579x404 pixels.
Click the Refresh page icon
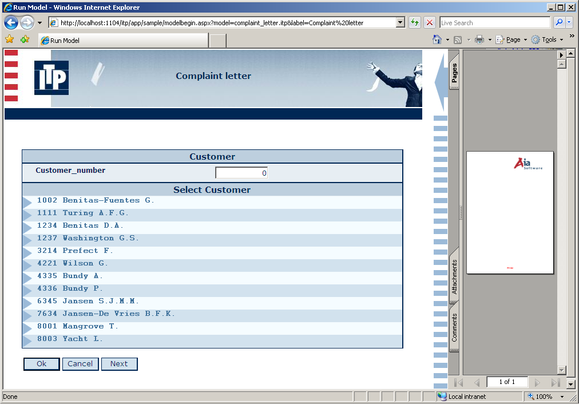[415, 23]
